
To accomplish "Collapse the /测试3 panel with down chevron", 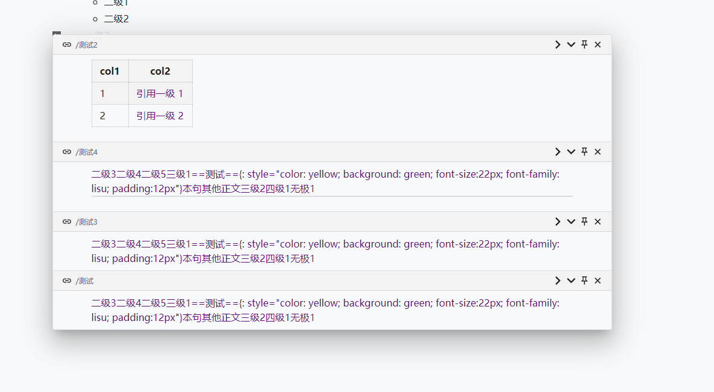I will tap(571, 221).
